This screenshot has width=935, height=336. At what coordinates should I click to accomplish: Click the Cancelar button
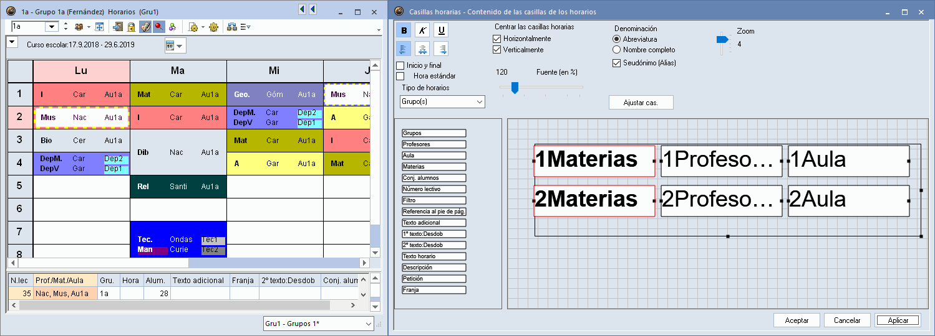click(847, 320)
